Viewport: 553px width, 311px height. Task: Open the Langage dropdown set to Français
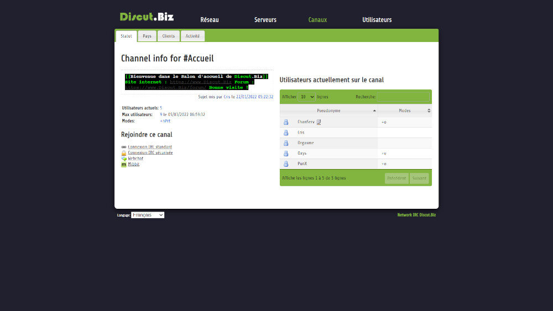click(x=148, y=215)
